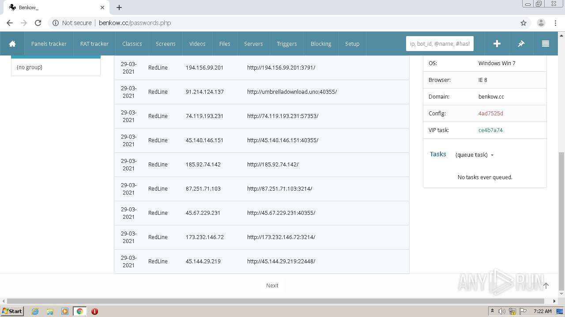Click the Action Center flag icon
This screenshot has height=317, width=565.
pyautogui.click(x=523, y=311)
